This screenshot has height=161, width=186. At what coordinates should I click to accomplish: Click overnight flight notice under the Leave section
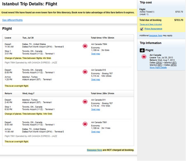click(17, 86)
